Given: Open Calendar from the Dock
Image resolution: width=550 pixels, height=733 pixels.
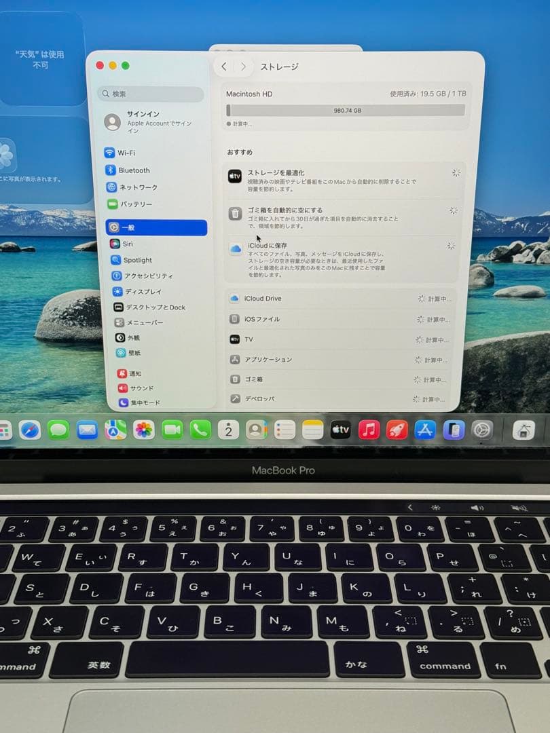Looking at the screenshot, I should 228,430.
